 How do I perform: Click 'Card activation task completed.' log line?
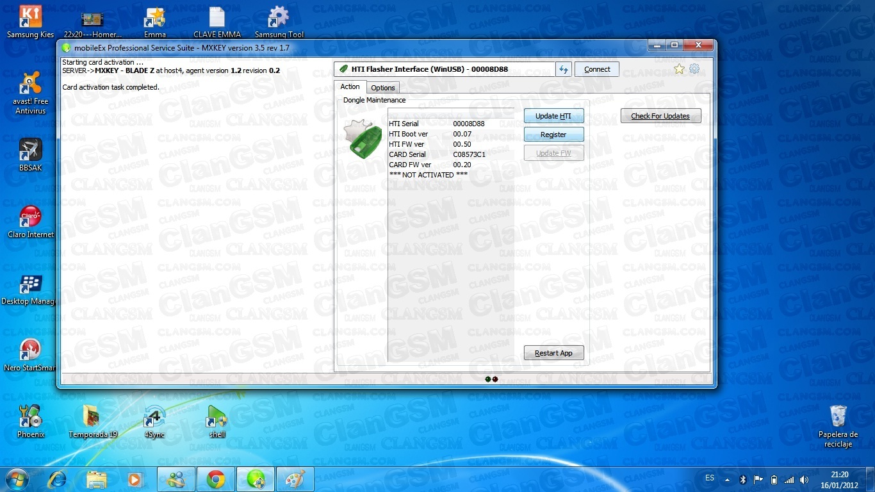[111, 87]
